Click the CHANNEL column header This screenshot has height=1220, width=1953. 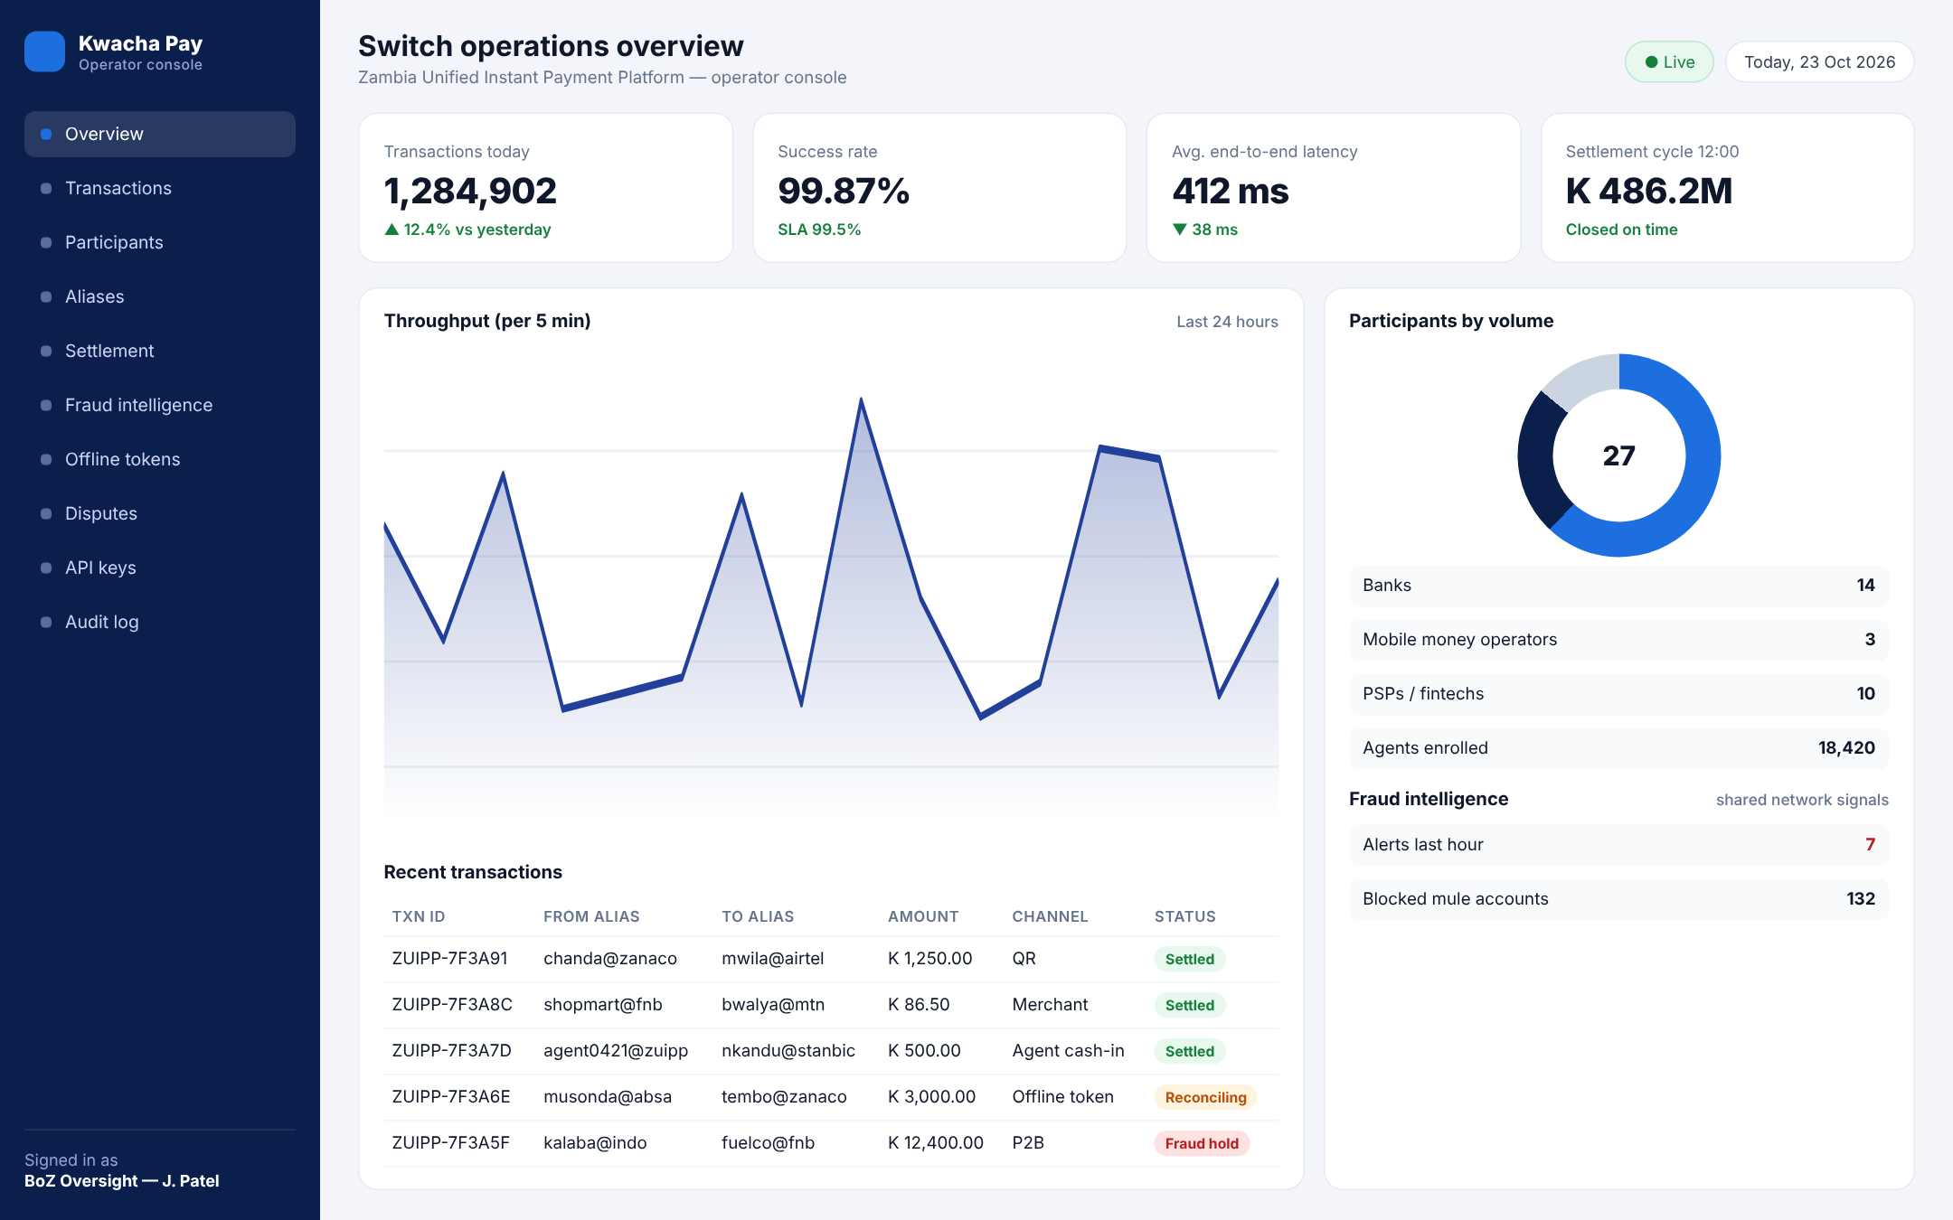(1050, 916)
